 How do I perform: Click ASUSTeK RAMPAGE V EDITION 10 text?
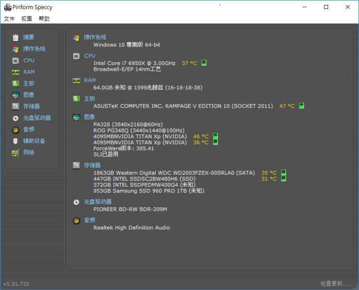pos(183,106)
